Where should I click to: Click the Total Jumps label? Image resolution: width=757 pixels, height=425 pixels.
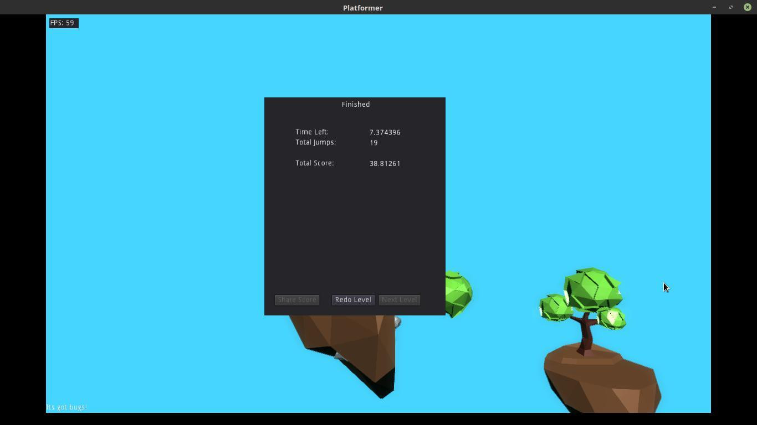[316, 142]
